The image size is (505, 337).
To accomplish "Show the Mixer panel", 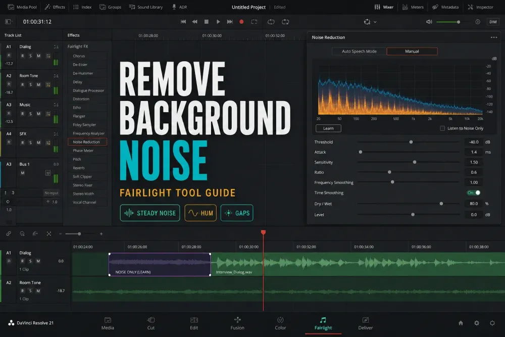I will tap(384, 7).
